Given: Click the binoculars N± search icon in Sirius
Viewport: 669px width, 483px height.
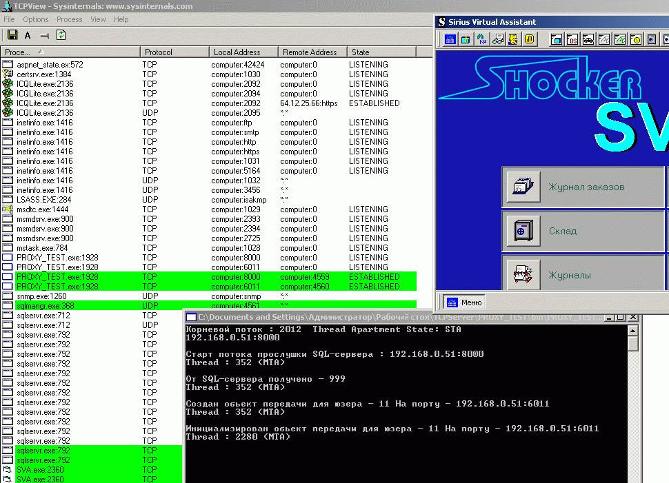Looking at the screenshot, I should tap(481, 40).
